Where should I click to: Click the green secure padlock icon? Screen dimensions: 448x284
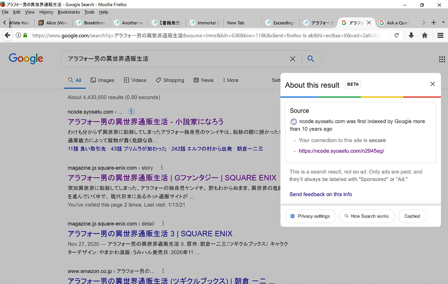point(25,35)
